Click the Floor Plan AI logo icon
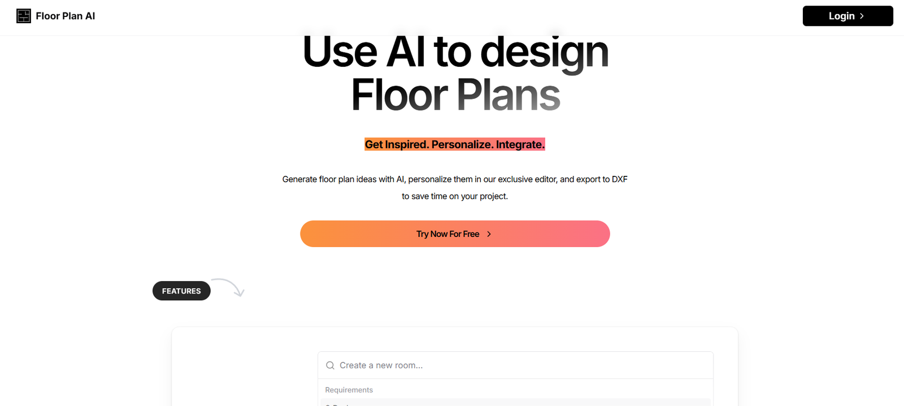Viewport: 904px width, 406px height. point(24,16)
